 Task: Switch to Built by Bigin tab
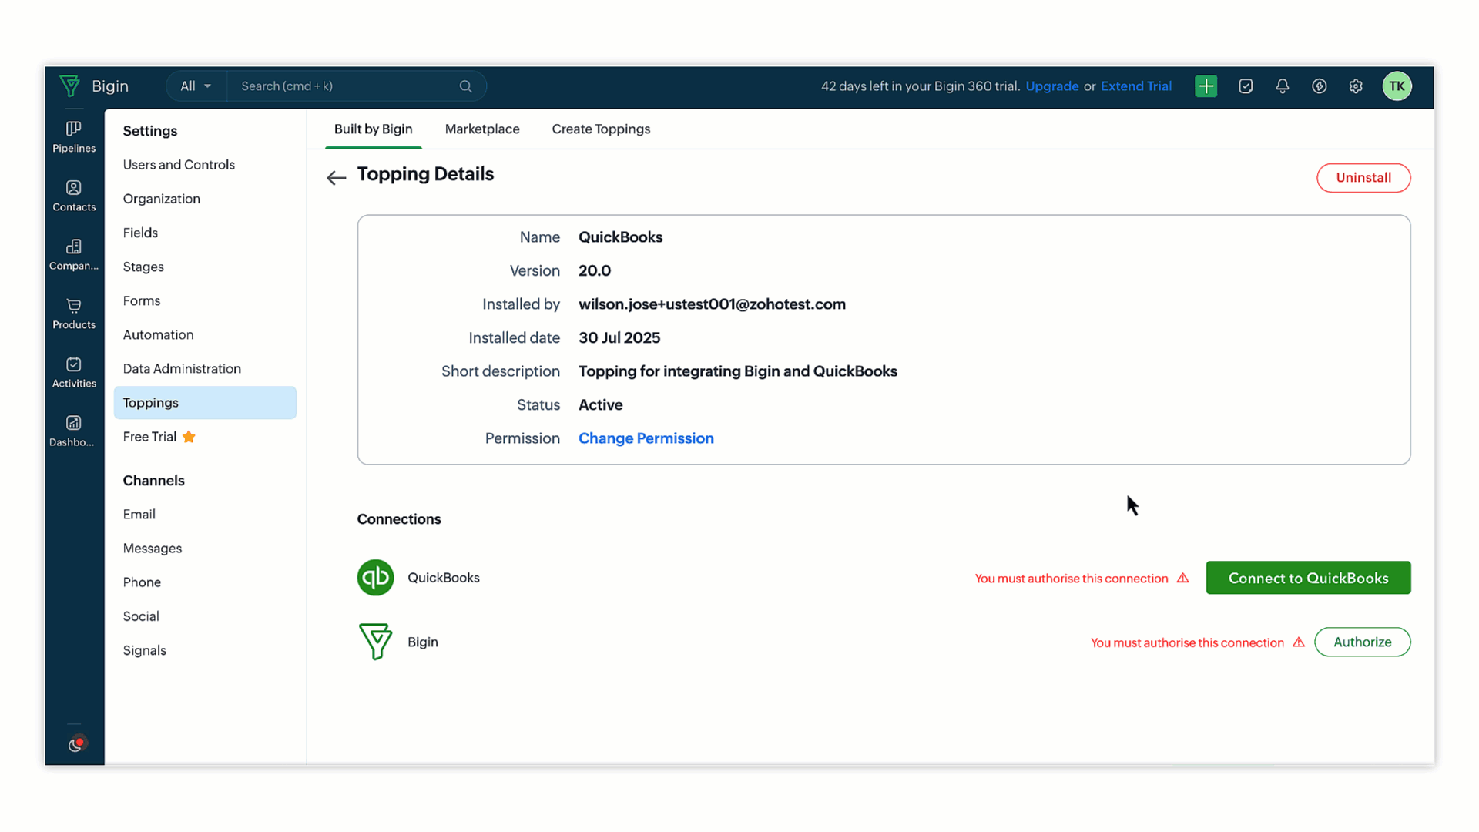[373, 129]
